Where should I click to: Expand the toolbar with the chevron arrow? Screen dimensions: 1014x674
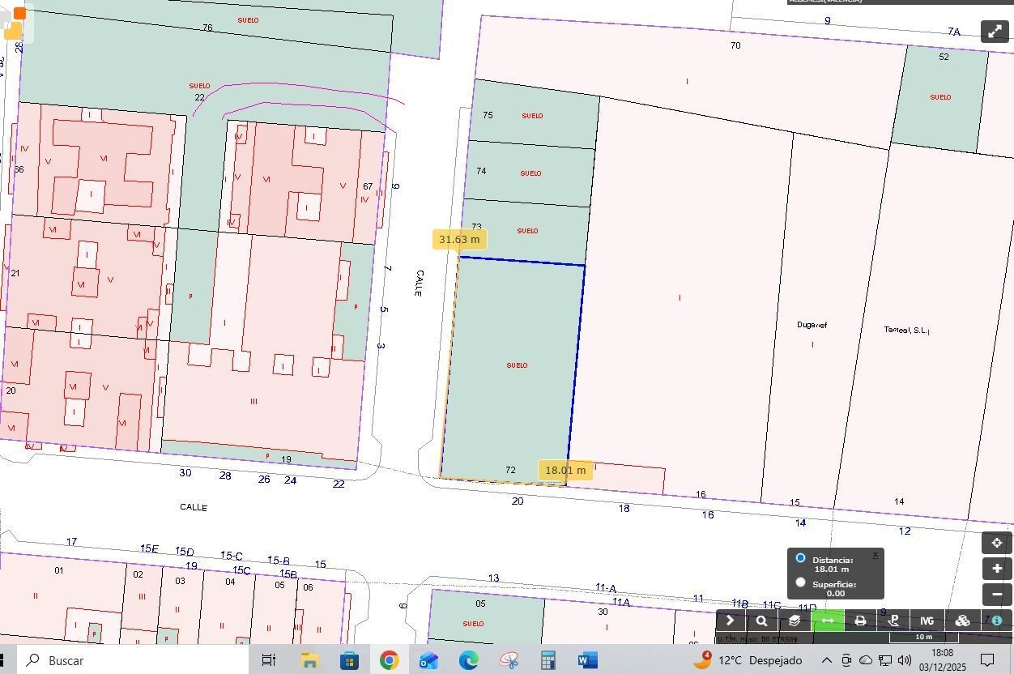pyautogui.click(x=730, y=621)
